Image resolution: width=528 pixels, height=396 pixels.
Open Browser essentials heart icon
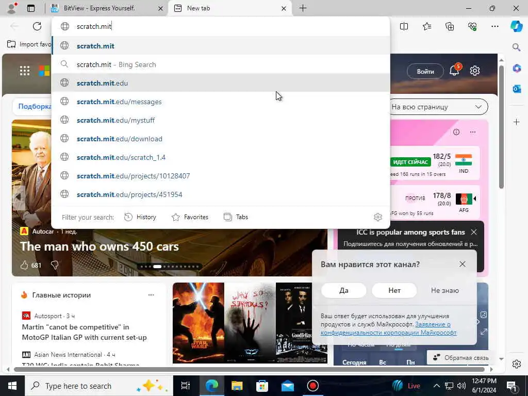472,26
